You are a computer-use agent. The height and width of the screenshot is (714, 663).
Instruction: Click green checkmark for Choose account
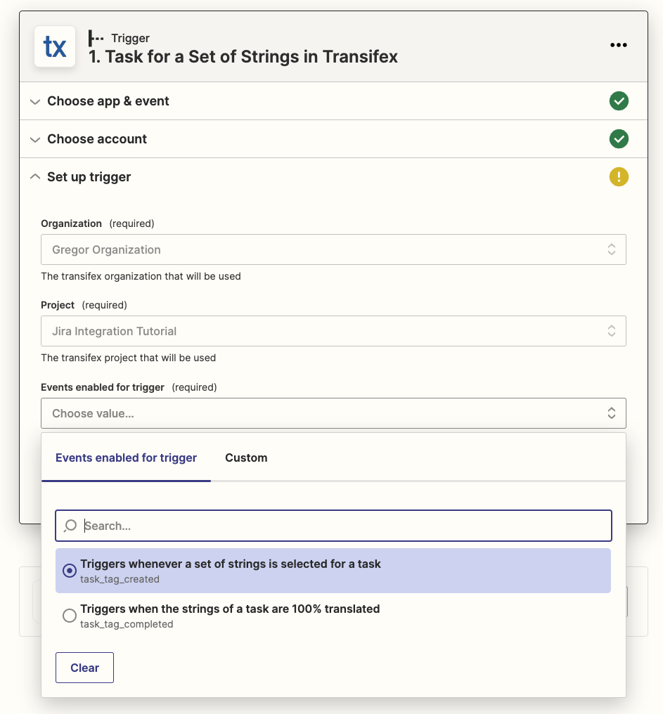(619, 139)
